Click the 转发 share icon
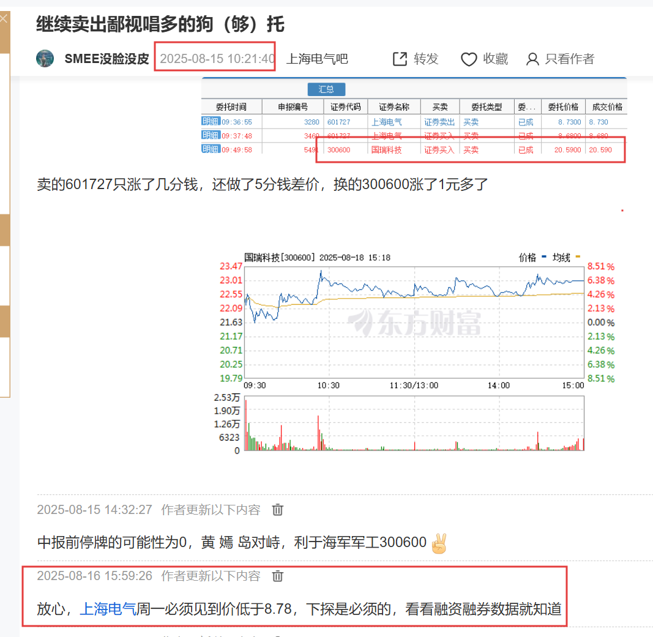The height and width of the screenshot is (637, 653). [x=400, y=59]
